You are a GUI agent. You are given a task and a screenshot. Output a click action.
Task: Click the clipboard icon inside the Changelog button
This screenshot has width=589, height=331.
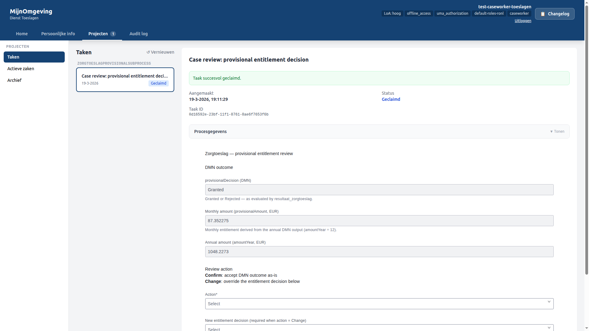click(x=543, y=13)
